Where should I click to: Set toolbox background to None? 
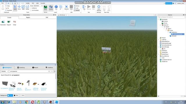click(x=22, y=95)
